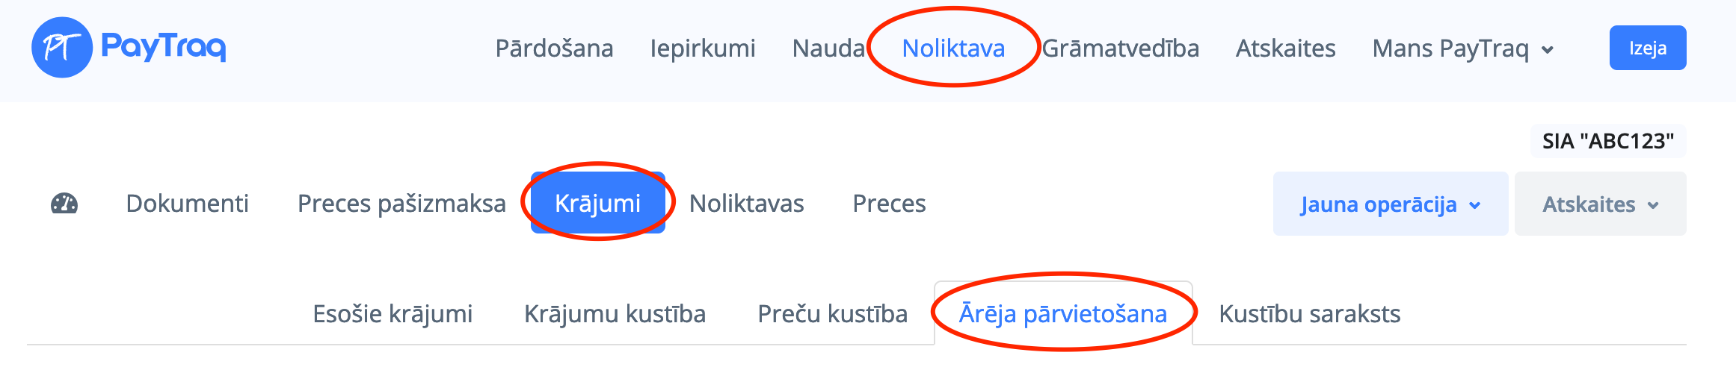The width and height of the screenshot is (1736, 370).
Task: Go to the Iepirkumi section
Action: tap(702, 48)
